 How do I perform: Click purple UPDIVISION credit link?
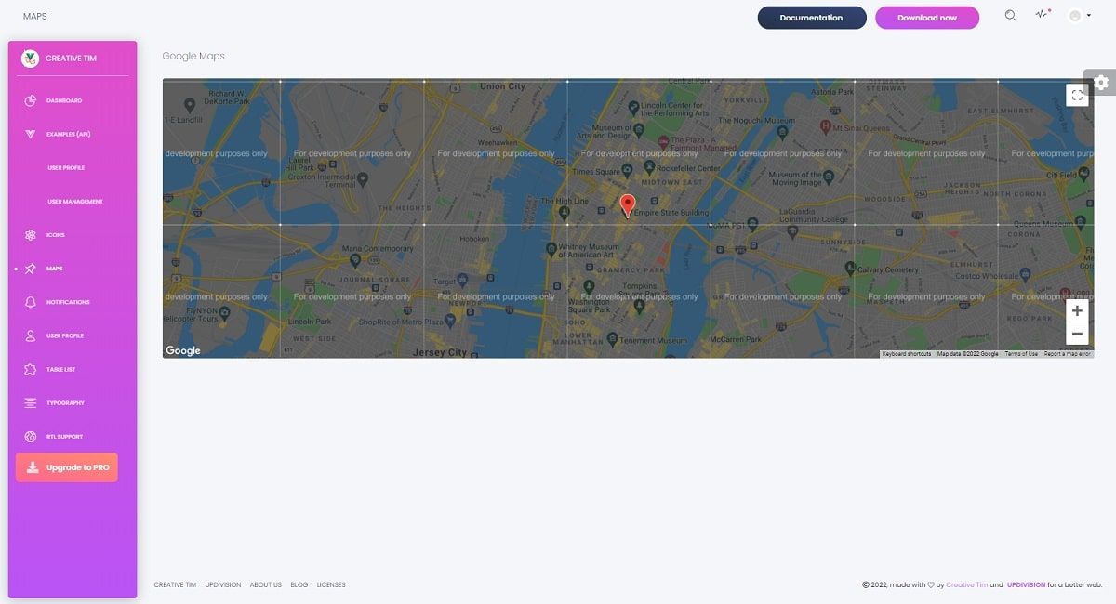pos(1026,585)
